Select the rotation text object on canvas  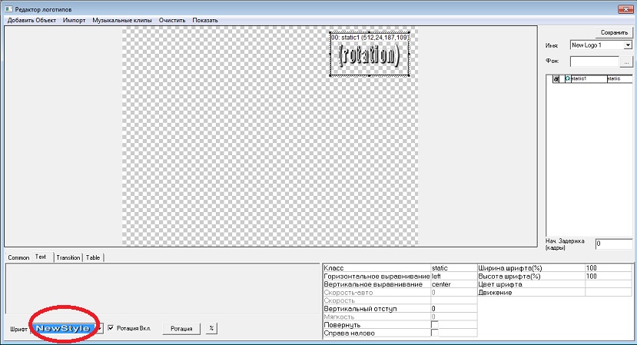[370, 56]
